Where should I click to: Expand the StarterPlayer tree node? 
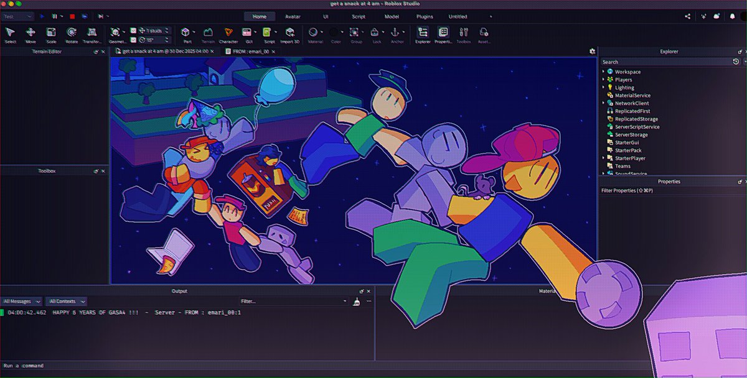point(604,158)
